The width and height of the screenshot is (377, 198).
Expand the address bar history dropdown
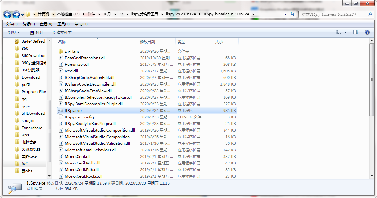285,14
